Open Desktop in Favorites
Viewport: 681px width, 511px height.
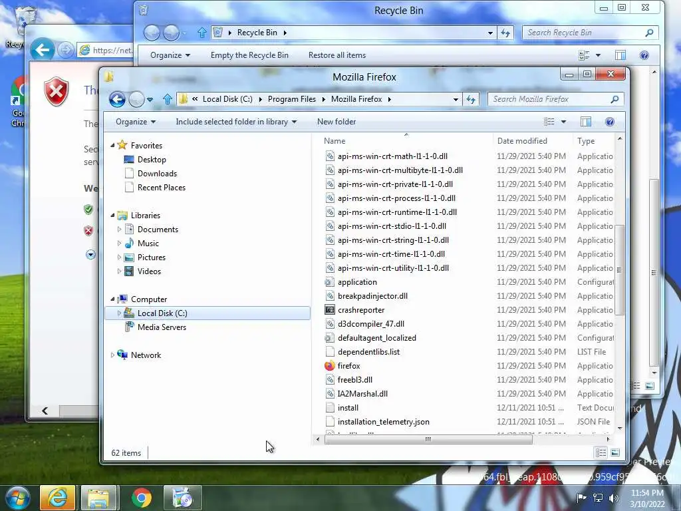[152, 160]
